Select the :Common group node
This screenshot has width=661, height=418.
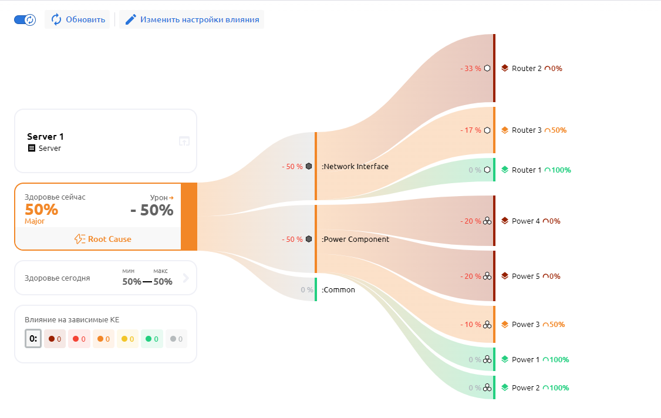(x=338, y=289)
